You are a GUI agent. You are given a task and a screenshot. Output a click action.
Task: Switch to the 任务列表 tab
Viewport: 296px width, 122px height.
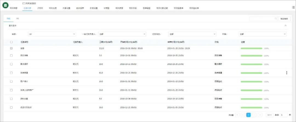[x=27, y=8]
